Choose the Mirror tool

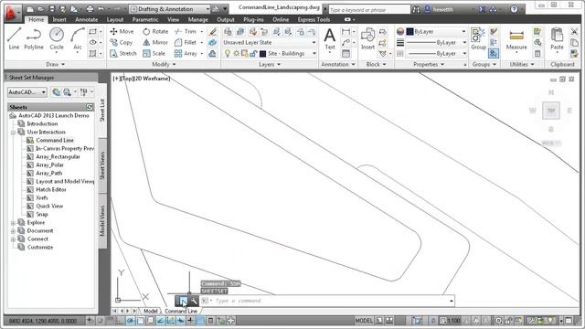pyautogui.click(x=155, y=43)
